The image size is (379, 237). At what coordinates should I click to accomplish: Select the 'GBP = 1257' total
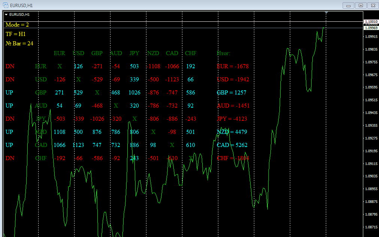(x=231, y=93)
